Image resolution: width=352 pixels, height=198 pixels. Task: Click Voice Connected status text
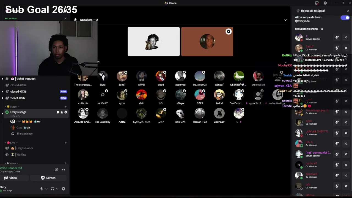click(11, 168)
